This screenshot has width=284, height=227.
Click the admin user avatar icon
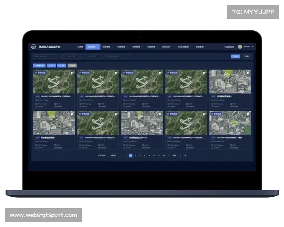(x=240, y=47)
